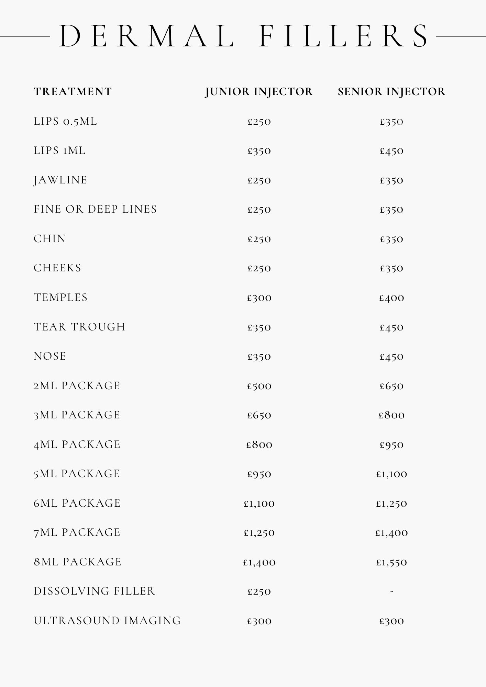Click the Senior Injector £400 Temples price
Image resolution: width=486 pixels, height=687 pixels.
coord(391,298)
